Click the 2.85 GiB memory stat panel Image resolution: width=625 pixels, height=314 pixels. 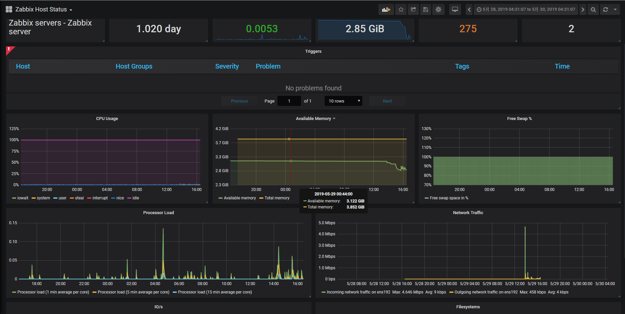(x=365, y=29)
